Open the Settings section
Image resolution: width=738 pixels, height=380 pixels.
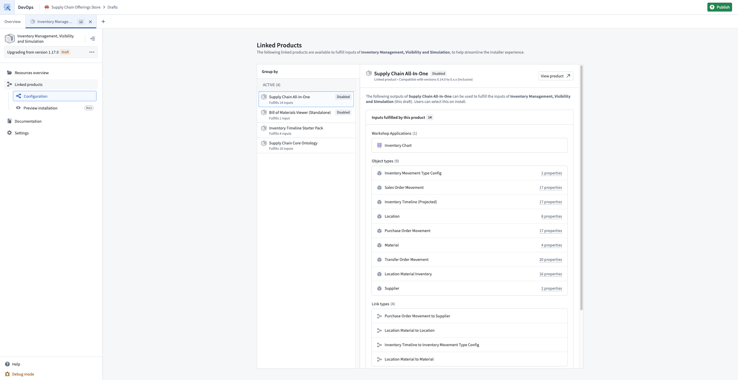51,133
